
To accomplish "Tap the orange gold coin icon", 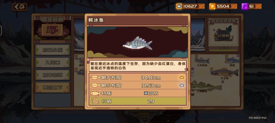I will (212, 6).
